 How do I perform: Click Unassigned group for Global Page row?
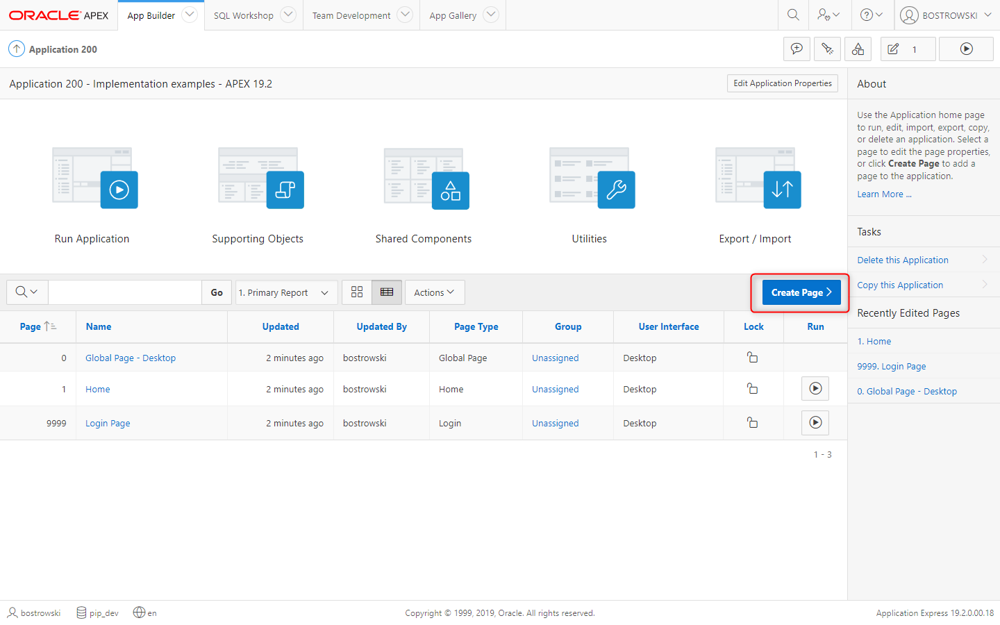(x=555, y=358)
